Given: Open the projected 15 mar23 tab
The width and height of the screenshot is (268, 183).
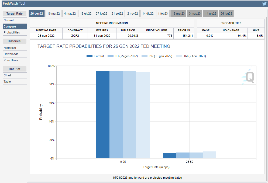Looking at the screenshot, I should click(x=178, y=13).
